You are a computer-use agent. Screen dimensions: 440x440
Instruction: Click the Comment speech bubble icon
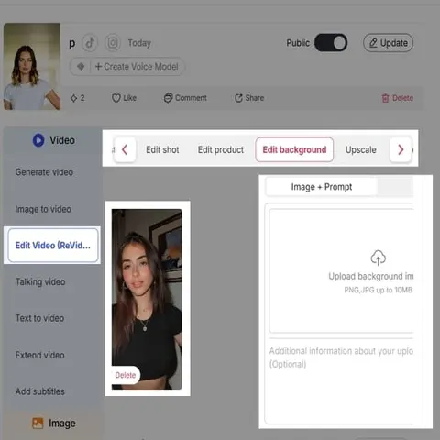(x=168, y=98)
